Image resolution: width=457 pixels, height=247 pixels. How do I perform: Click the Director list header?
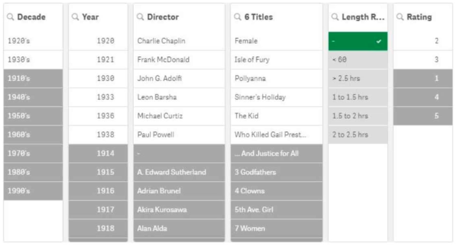(179, 17)
